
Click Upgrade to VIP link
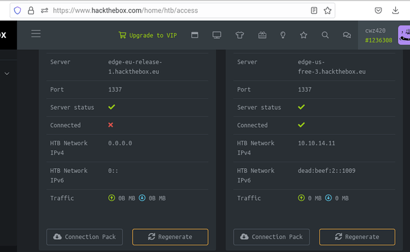(x=148, y=35)
